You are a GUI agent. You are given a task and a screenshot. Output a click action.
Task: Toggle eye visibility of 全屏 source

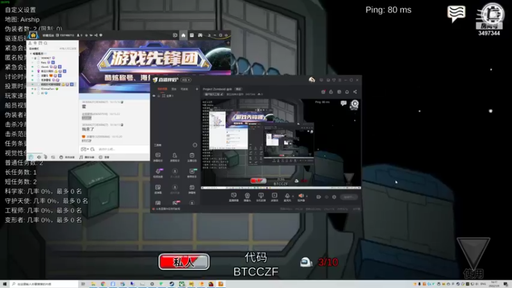[154, 96]
